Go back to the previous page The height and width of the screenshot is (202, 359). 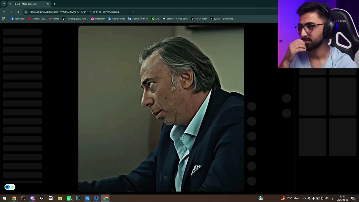(x=4, y=12)
